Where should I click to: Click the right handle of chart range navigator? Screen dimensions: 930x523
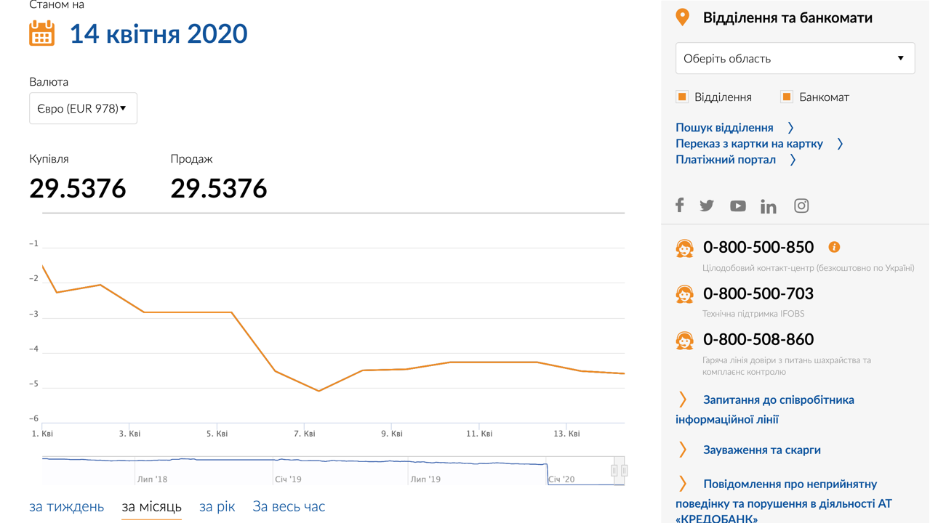[x=624, y=471]
